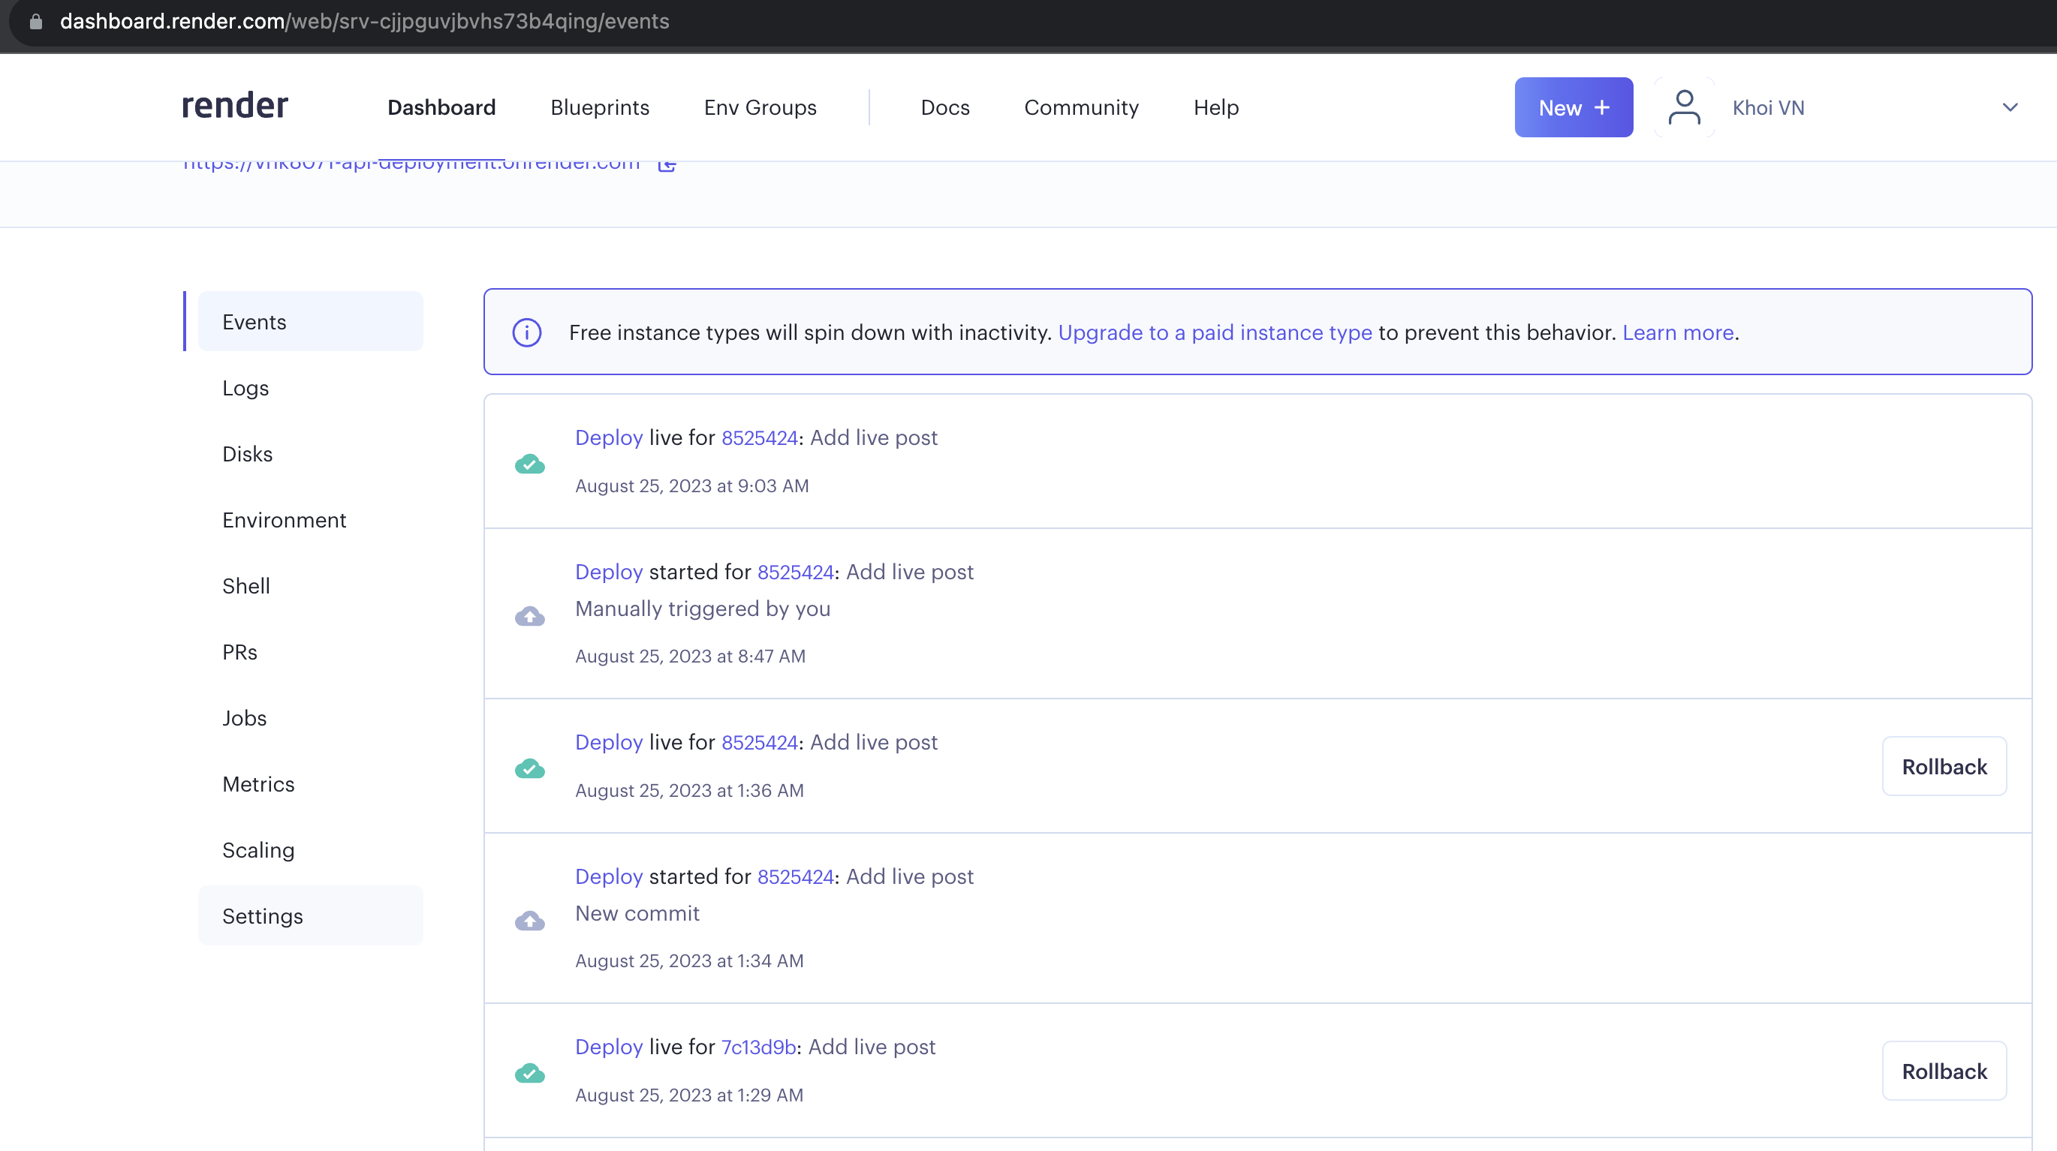Click Rollback for the 1:36 AM deploy
Image resolution: width=2057 pixels, height=1151 pixels.
pyautogui.click(x=1944, y=766)
